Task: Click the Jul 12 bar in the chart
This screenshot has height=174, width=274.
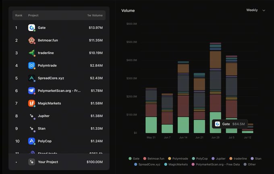Action: pos(248,128)
